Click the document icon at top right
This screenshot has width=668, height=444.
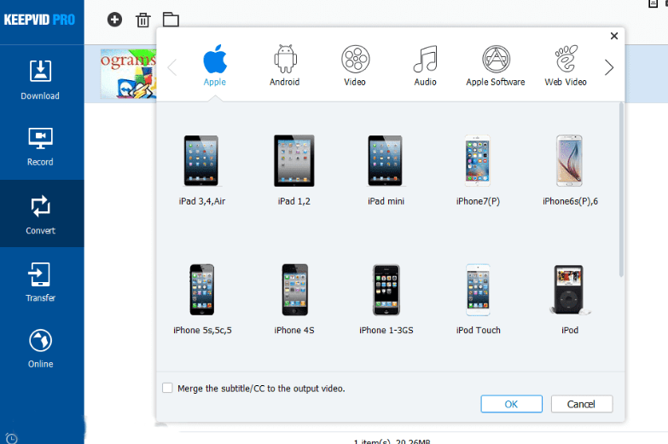tap(653, 3)
